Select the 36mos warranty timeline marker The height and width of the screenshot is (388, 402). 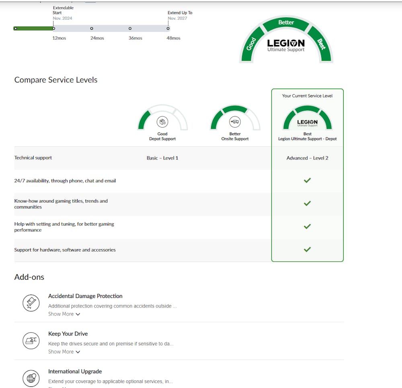click(x=130, y=29)
